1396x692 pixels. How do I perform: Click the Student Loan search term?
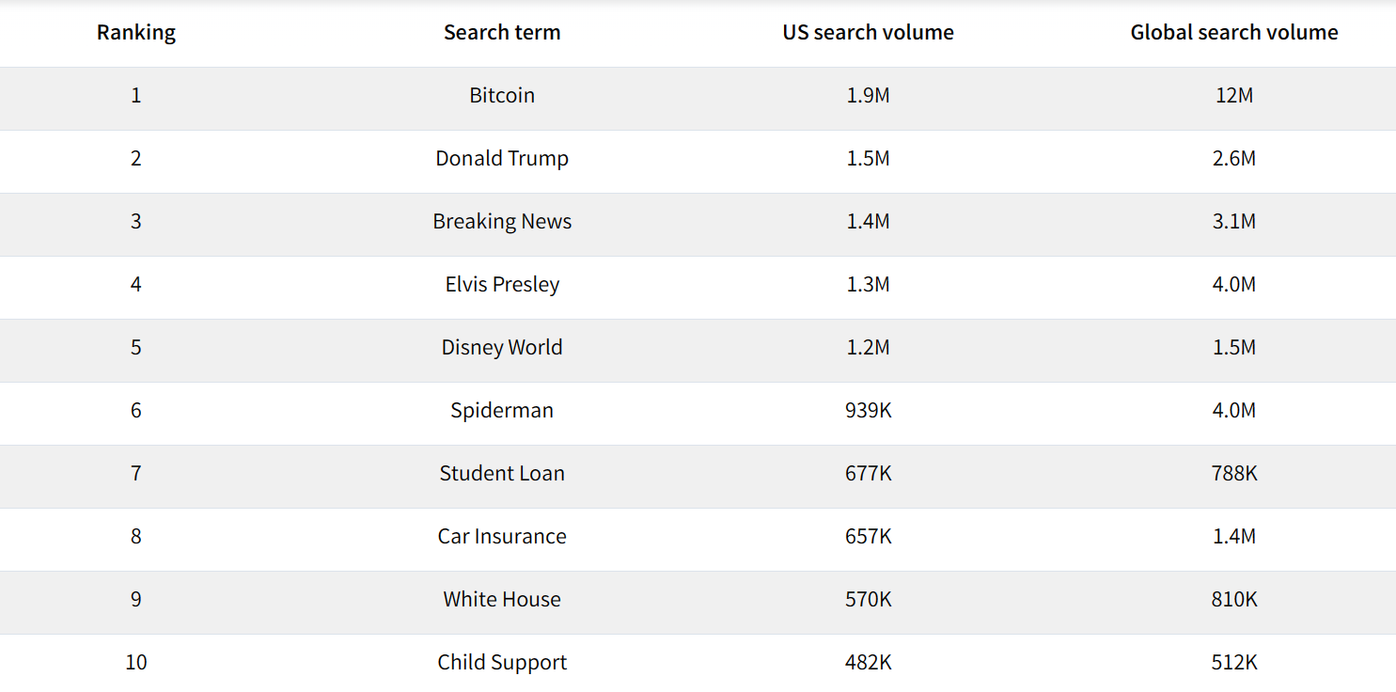502,473
